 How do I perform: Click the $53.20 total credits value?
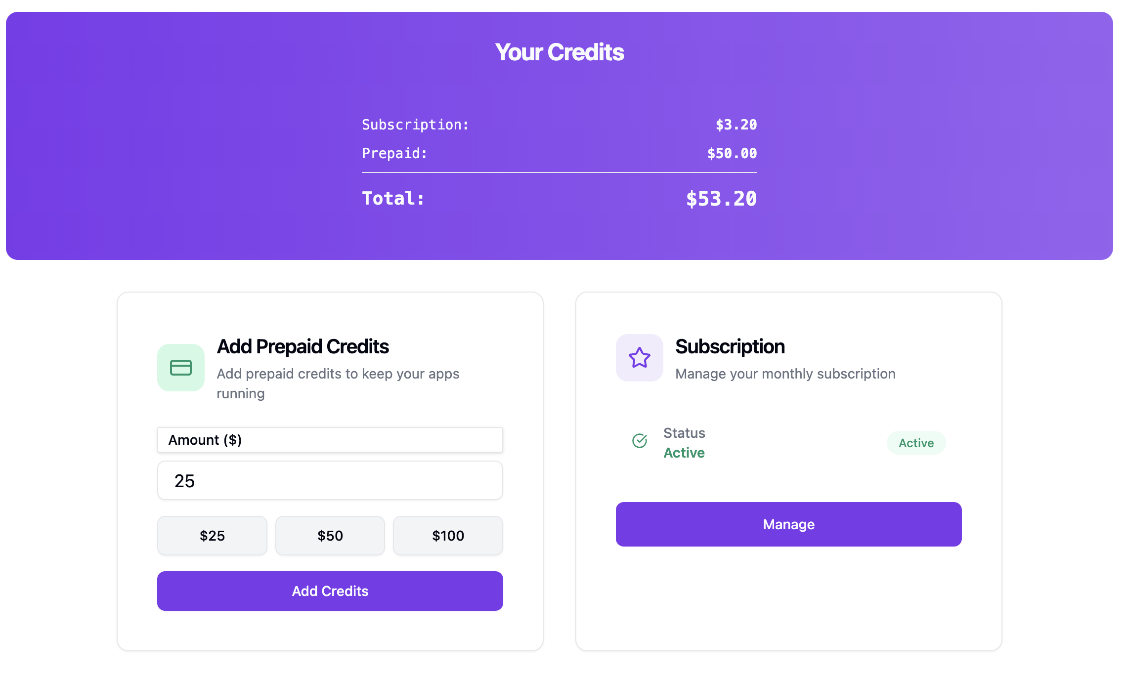point(721,199)
